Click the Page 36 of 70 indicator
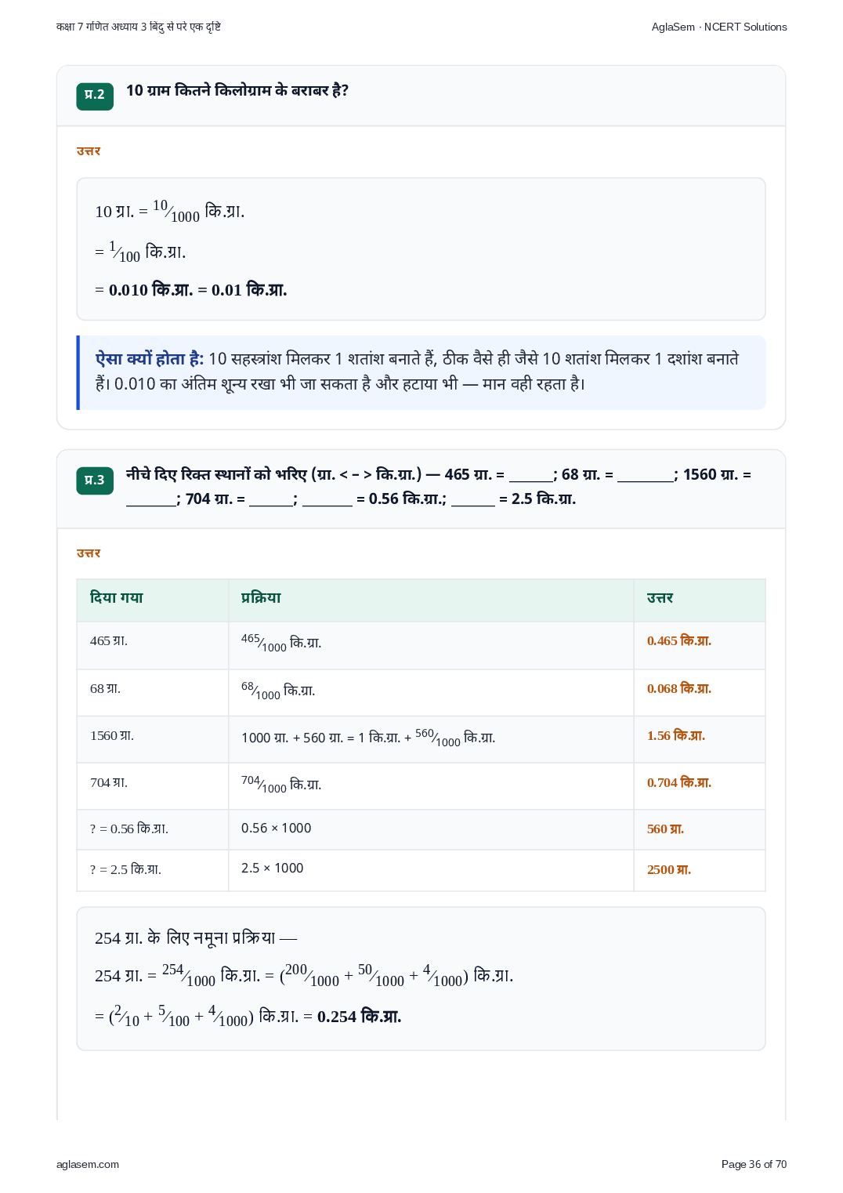This screenshot has height=1193, width=843. pos(754,1164)
